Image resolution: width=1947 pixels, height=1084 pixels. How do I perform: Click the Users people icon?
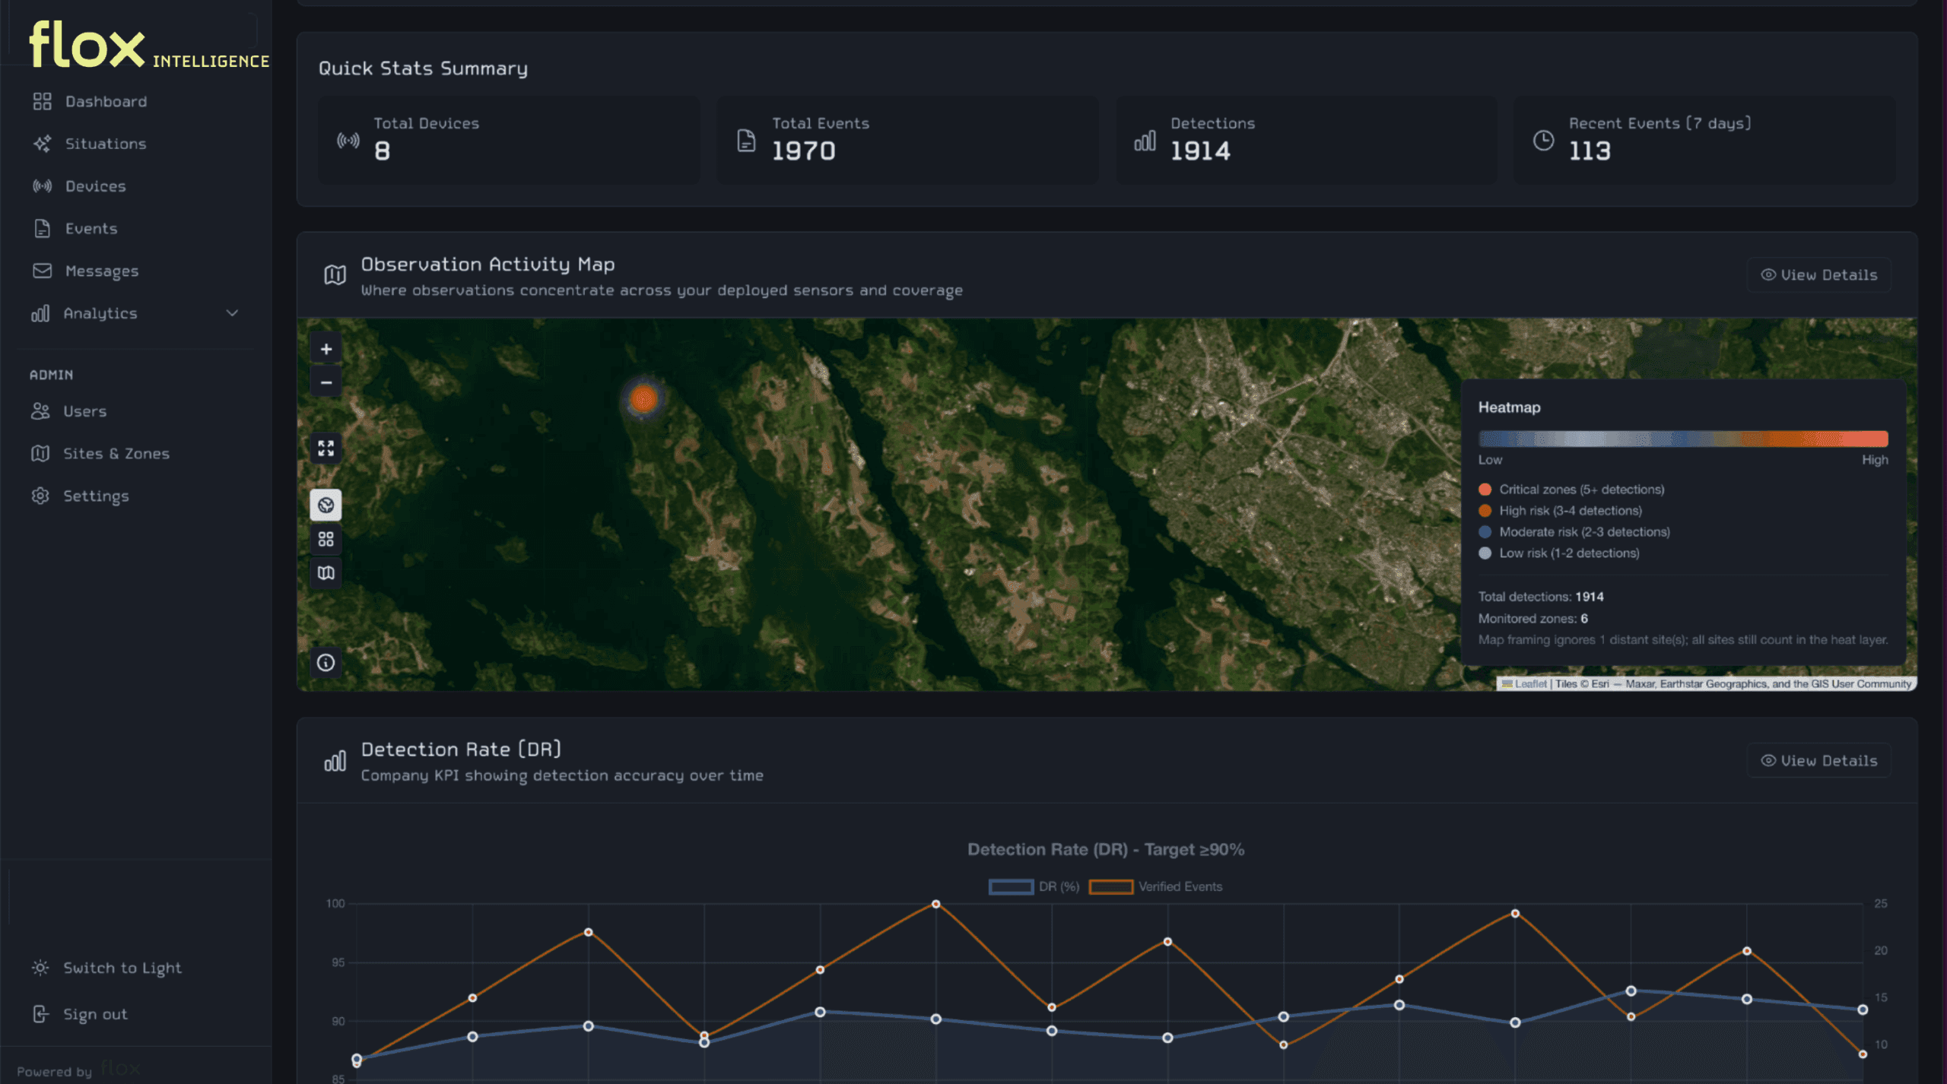(40, 411)
